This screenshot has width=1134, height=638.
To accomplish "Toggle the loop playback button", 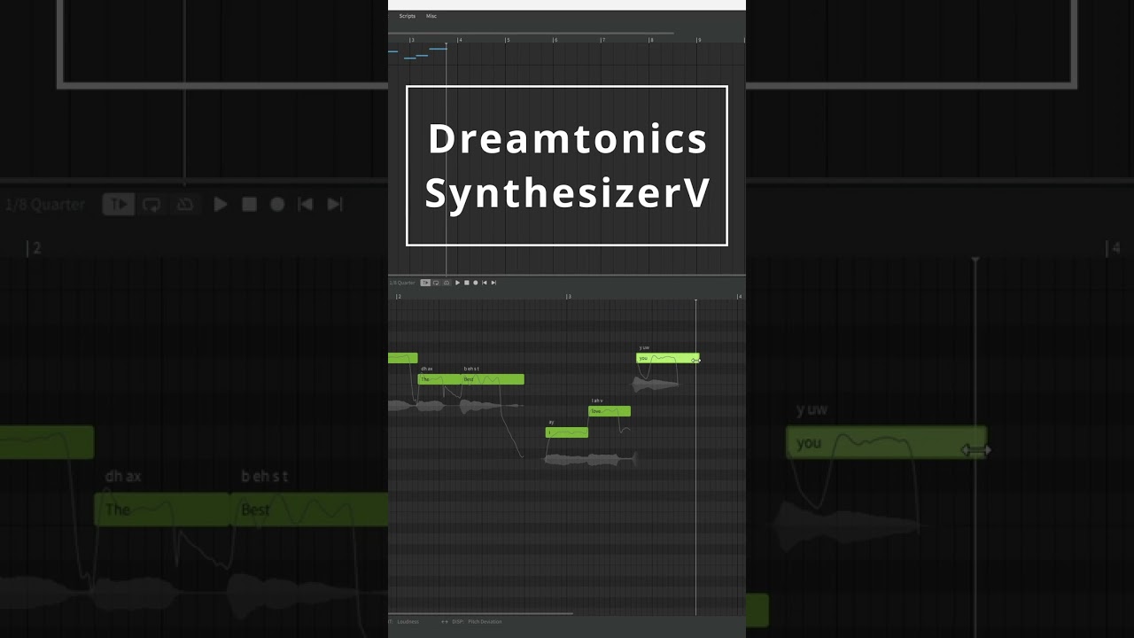I will 436,283.
